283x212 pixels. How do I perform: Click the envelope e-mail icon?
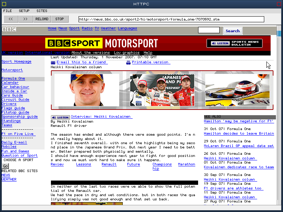pyautogui.click(x=53, y=63)
